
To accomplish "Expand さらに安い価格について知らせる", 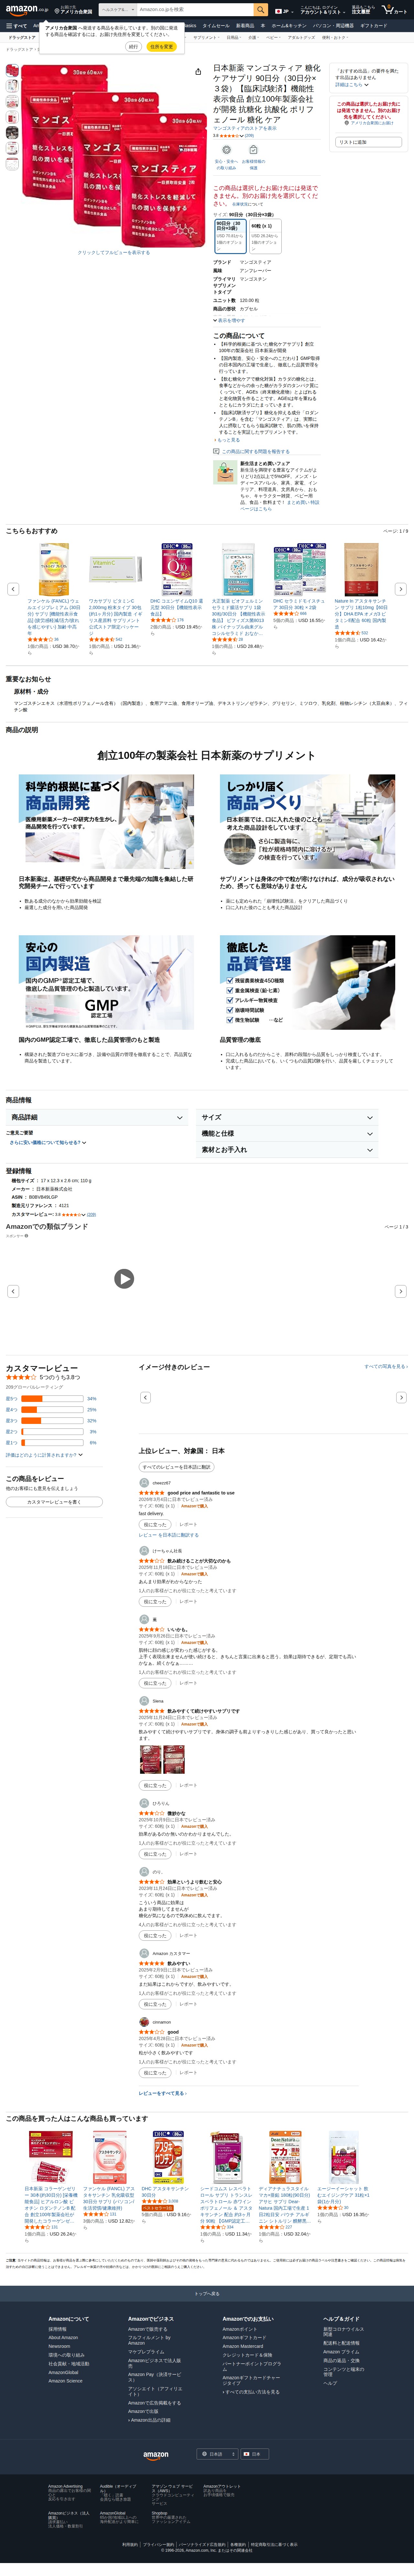I will coord(48,1142).
